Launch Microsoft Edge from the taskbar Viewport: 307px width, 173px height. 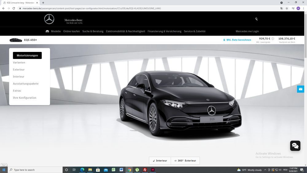click(82, 170)
